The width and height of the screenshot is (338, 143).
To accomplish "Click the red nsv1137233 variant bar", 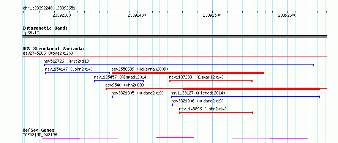I will click(x=211, y=81).
